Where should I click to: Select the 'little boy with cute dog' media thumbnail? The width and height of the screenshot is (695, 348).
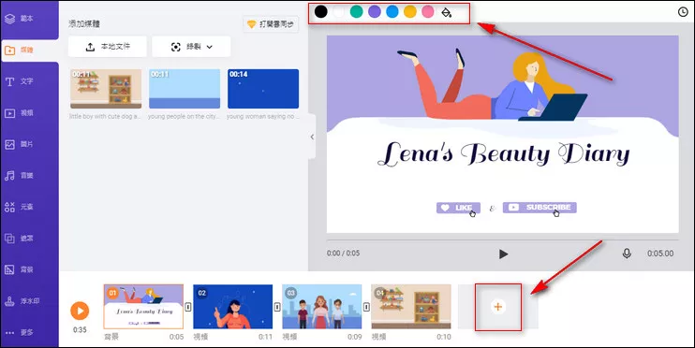pyautogui.click(x=106, y=89)
